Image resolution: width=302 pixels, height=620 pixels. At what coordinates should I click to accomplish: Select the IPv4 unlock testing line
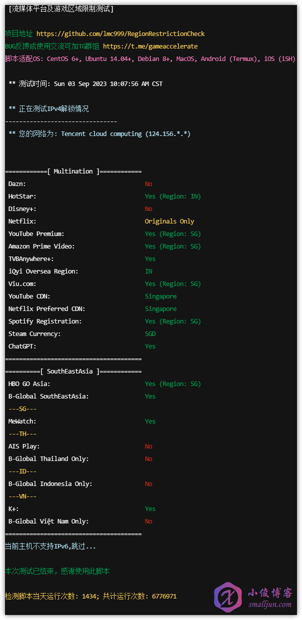pos(48,108)
